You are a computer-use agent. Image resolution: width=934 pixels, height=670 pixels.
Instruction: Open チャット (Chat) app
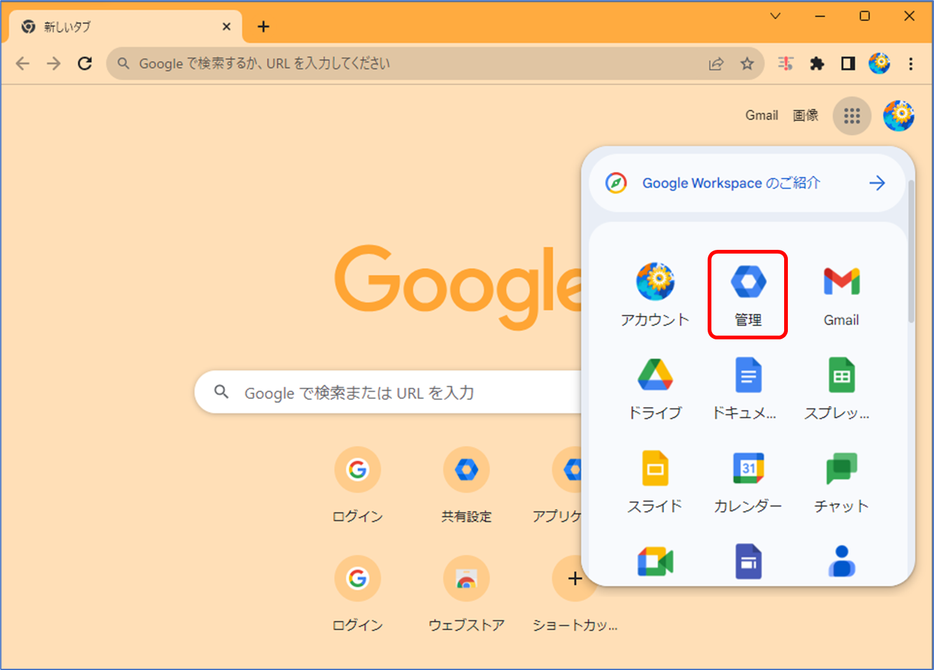pyautogui.click(x=841, y=482)
